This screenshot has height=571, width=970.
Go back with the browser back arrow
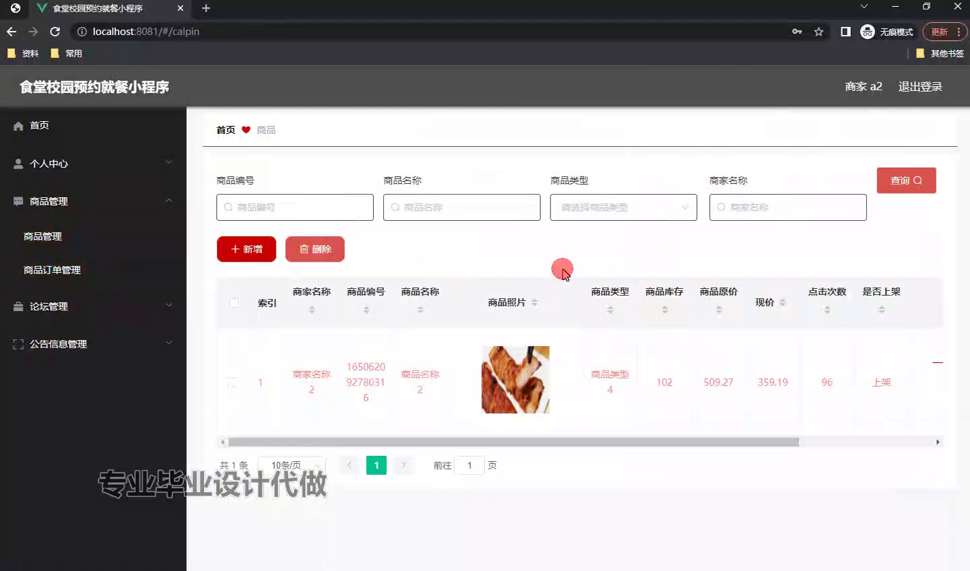point(11,32)
